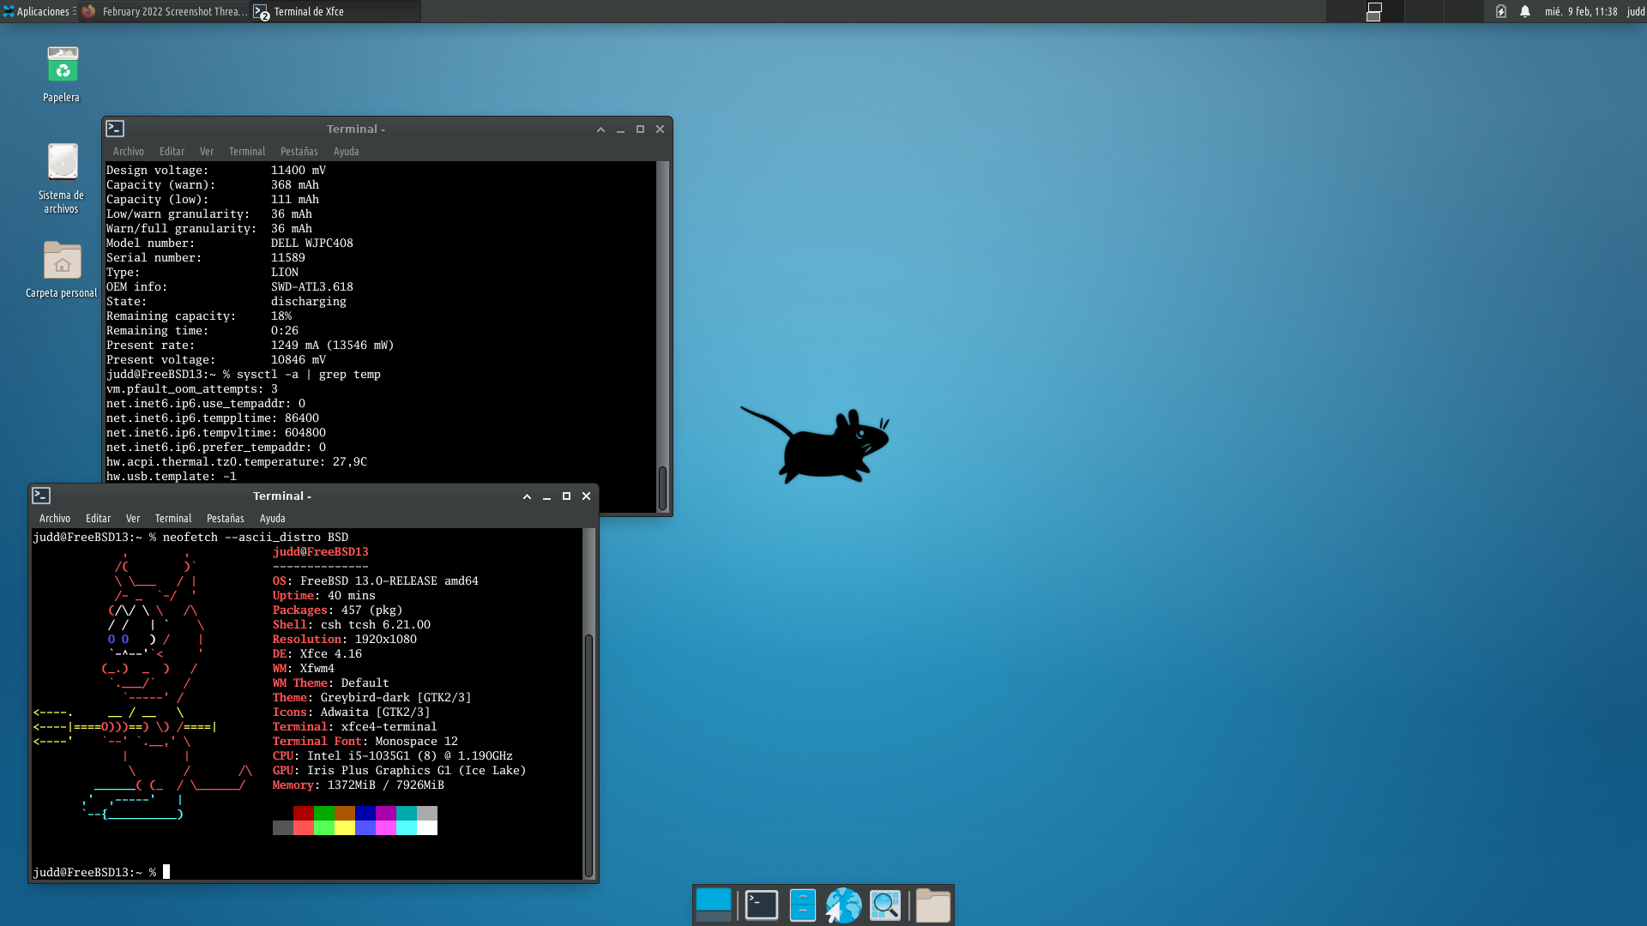Open Archivo menu in the lower Terminal window

tap(55, 518)
